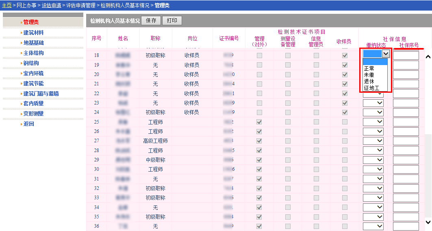
Task: Toggle 管理(对外) checkbox for row 30
Action: (x=259, y=170)
